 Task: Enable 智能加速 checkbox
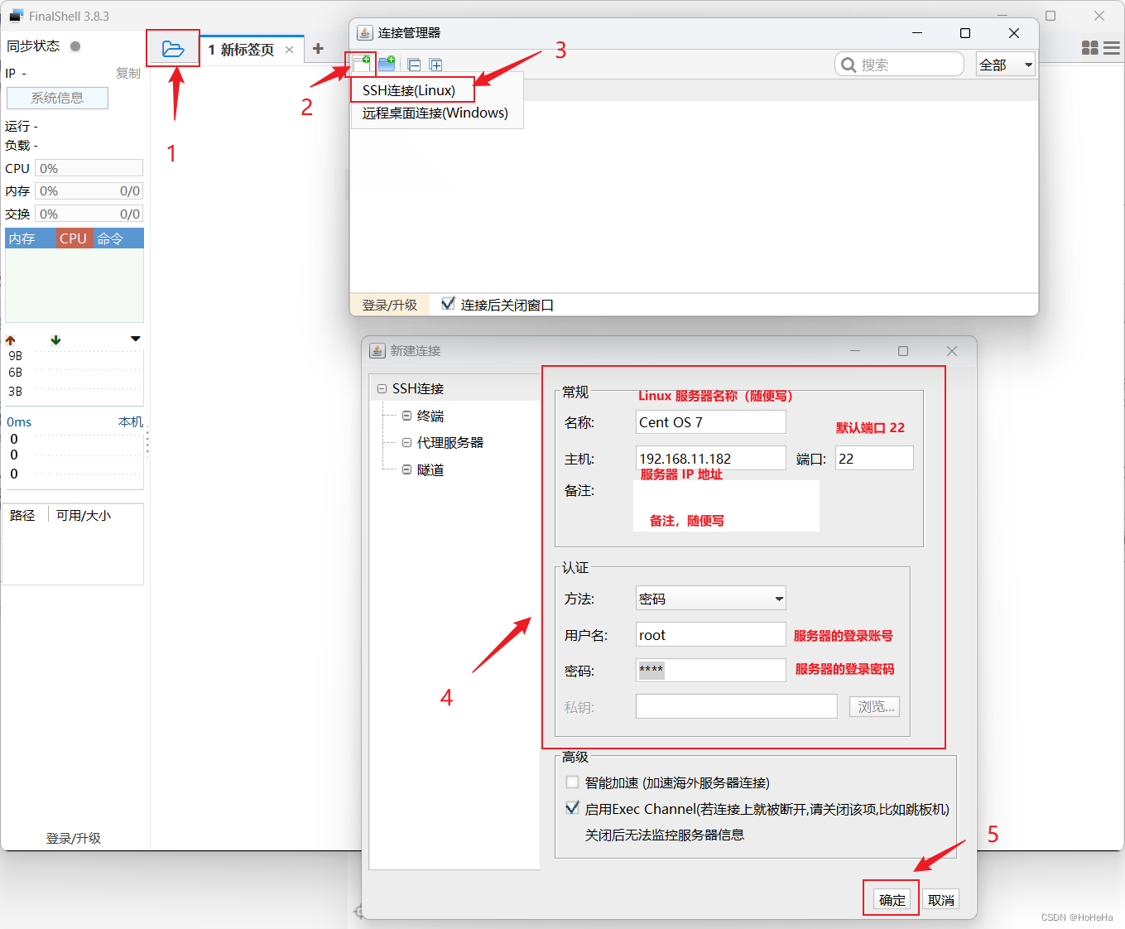[x=572, y=782]
